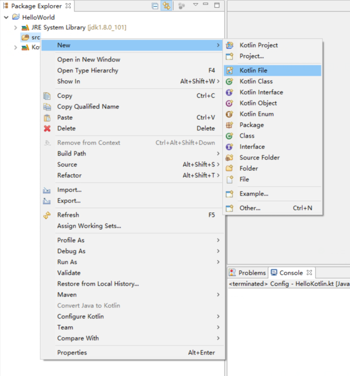Click the Source Folder icon
Screen dimensions: 350x376
(229, 158)
